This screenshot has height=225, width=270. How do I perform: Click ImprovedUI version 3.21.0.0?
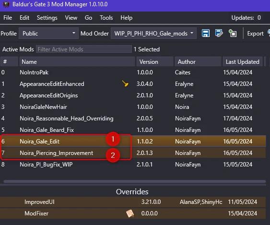151,202
